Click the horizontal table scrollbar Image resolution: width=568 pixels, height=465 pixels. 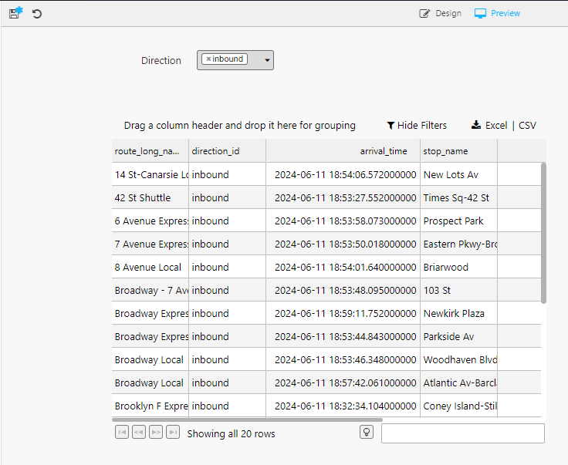point(247,420)
